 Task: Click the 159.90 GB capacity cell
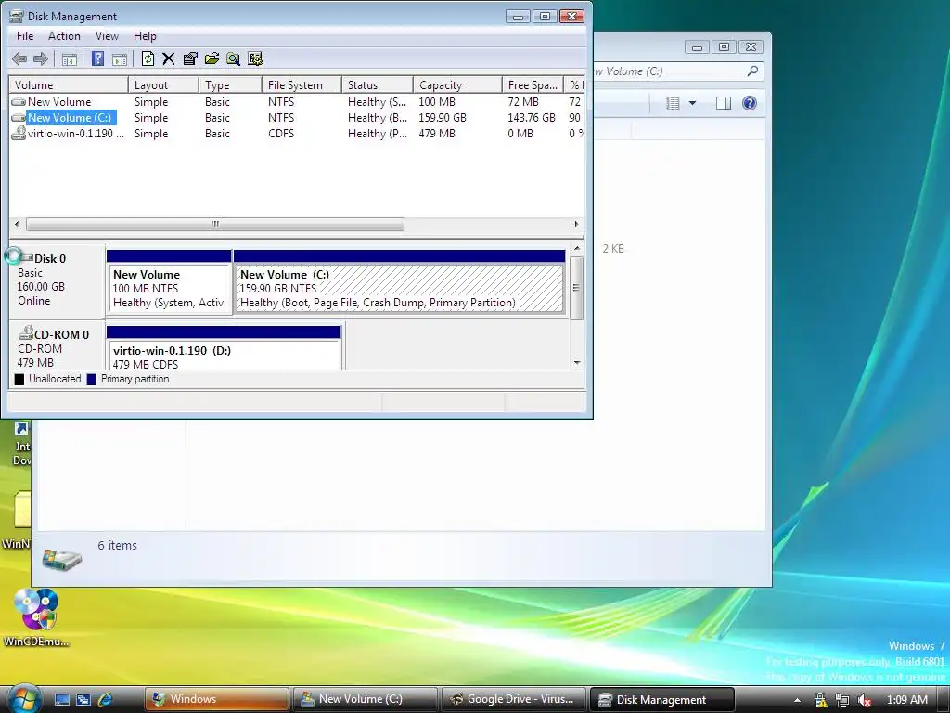[443, 118]
